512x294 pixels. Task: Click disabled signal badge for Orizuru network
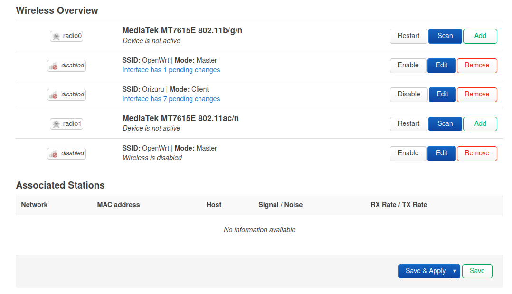(x=66, y=95)
